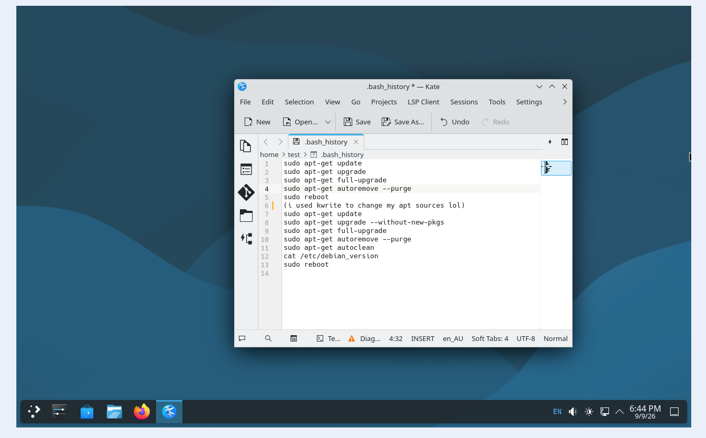Image resolution: width=706 pixels, height=438 pixels.
Task: Click the Save As... toolbar button
Action: pos(403,122)
